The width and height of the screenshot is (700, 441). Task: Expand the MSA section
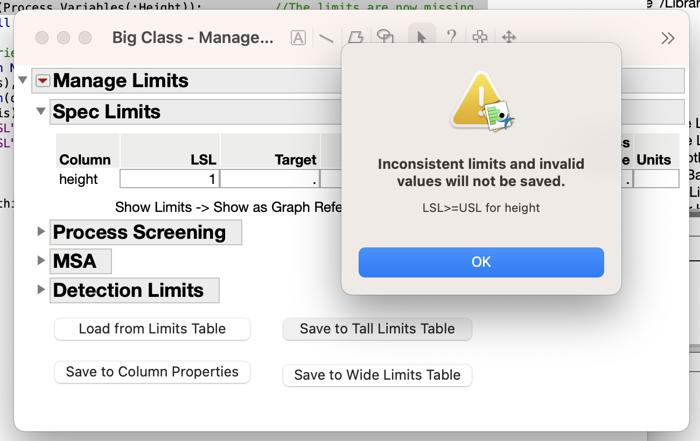click(41, 261)
